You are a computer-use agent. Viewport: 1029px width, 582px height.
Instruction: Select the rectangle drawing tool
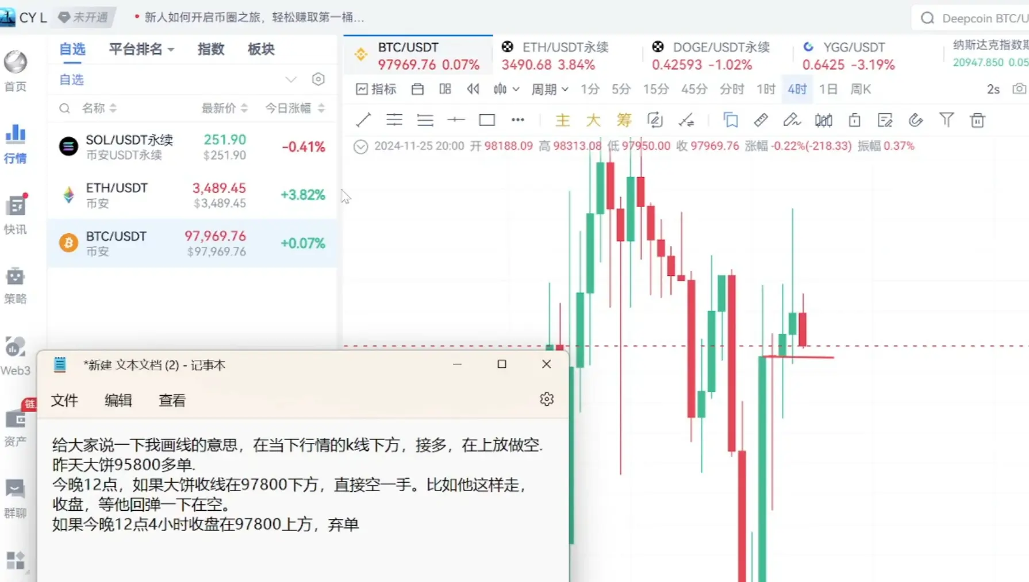coord(487,120)
